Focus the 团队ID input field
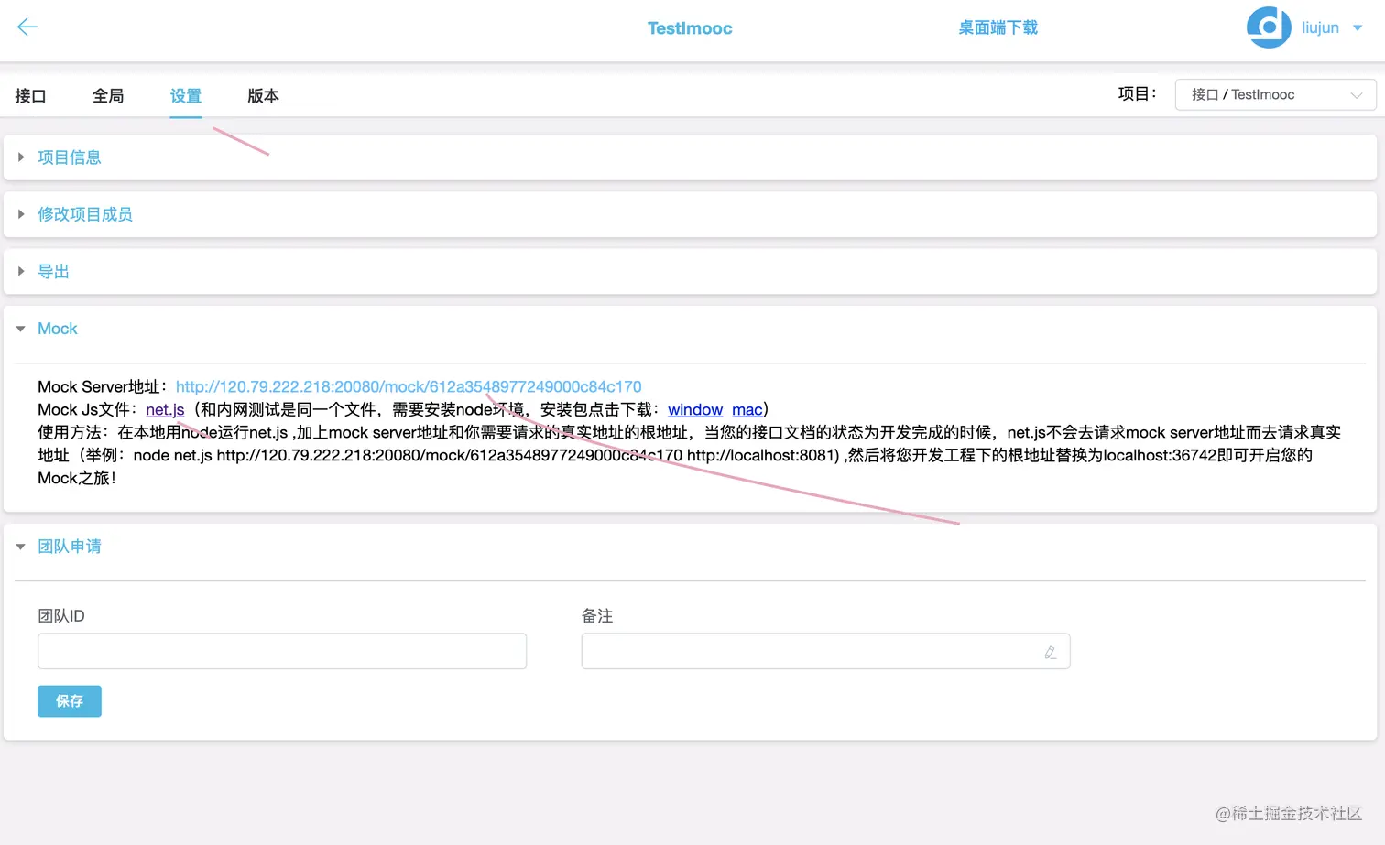The image size is (1385, 845). pyautogui.click(x=282, y=651)
